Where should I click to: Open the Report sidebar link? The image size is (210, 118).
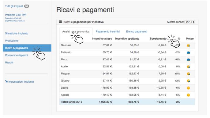coord(9,63)
